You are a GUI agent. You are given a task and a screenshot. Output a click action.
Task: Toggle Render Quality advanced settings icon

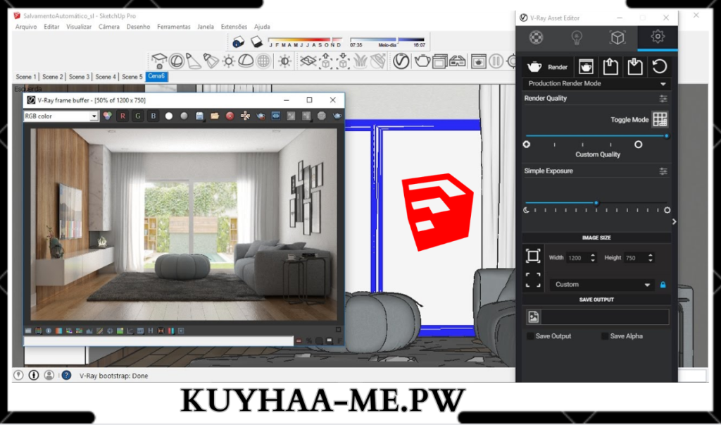point(663,99)
